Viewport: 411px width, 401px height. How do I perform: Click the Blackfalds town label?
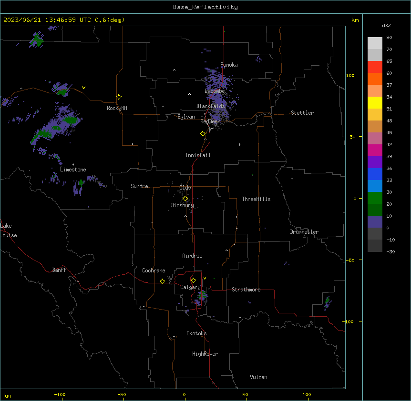tap(210, 106)
